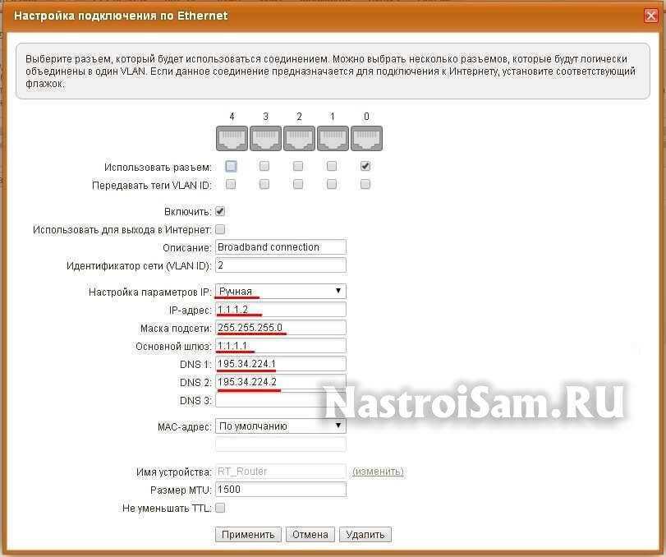Click the Ethernet port 3 icon

(265, 138)
